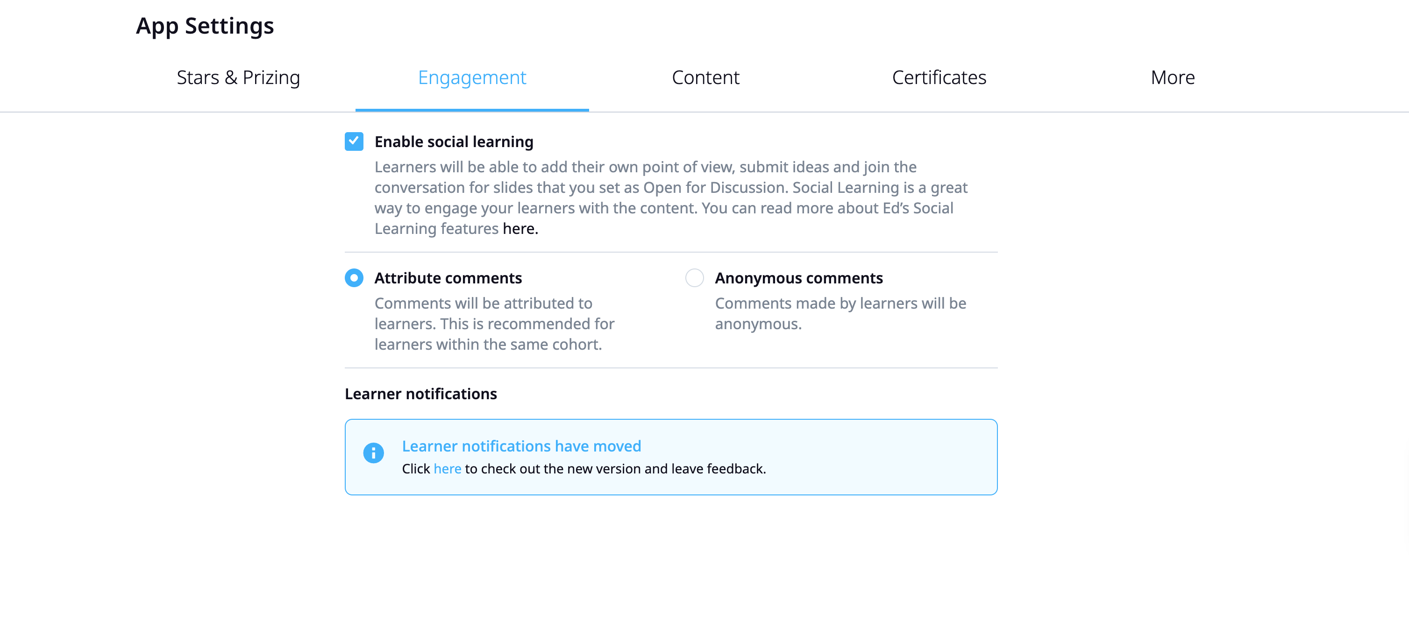The image size is (1409, 635).
Task: Select the Engagement tab
Action: 472,78
